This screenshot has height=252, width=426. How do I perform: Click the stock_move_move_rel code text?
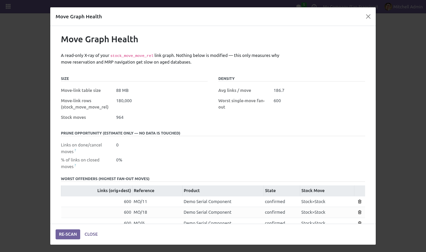pos(132,56)
